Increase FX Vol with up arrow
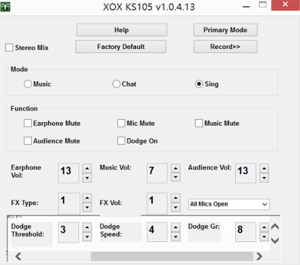The height and width of the screenshot is (265, 300). coord(176,198)
